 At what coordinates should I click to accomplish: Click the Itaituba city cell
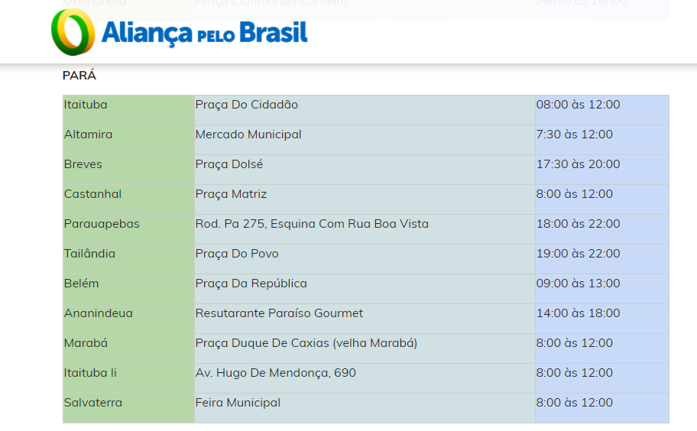click(x=86, y=105)
